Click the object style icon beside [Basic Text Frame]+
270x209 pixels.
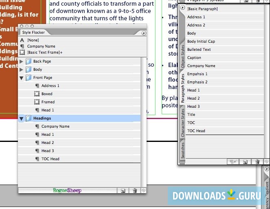(22, 52)
